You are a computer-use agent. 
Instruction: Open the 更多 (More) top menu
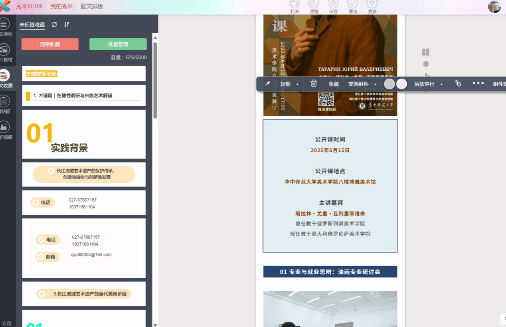(x=372, y=4)
